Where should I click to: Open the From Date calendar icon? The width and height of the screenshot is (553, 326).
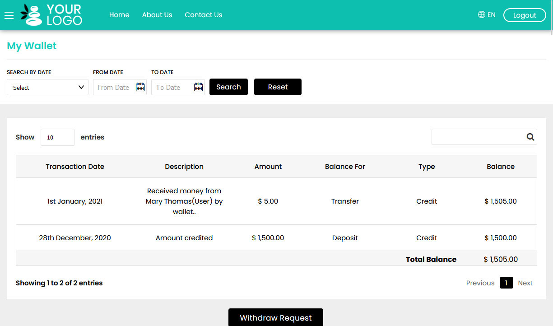tap(140, 87)
